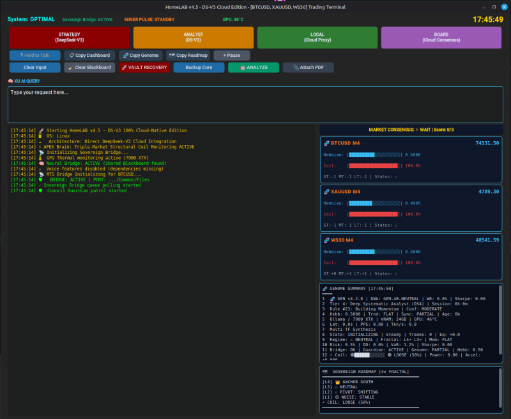This screenshot has height=419, width=511.
Task: Click the WS30 ST:+0 MT:+1 LT:+1 status line
Action: 360,273
